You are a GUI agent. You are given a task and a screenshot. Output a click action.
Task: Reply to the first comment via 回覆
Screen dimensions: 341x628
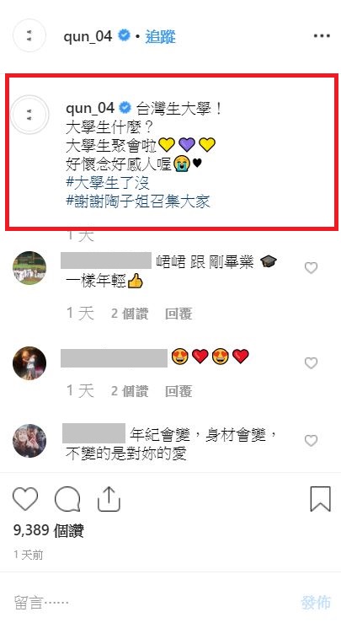[178, 314]
